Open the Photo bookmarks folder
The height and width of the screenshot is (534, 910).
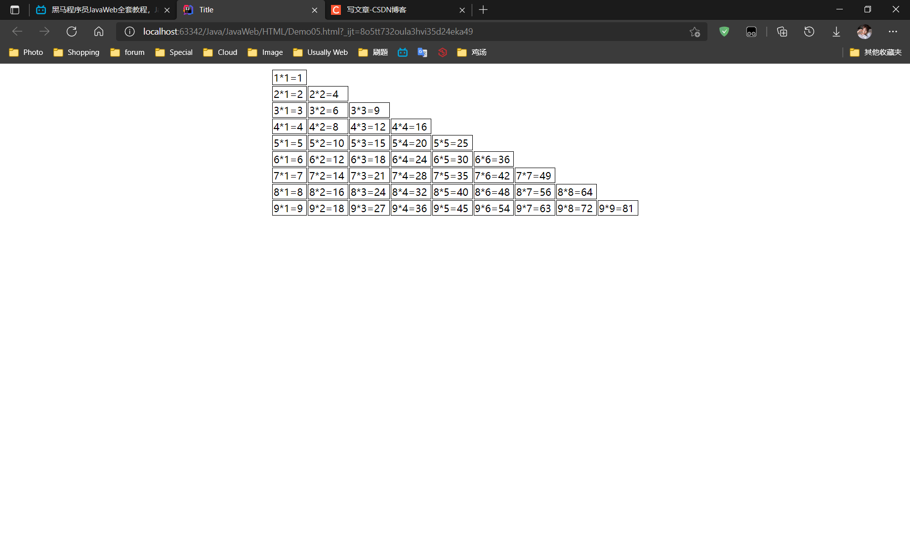pyautogui.click(x=26, y=52)
